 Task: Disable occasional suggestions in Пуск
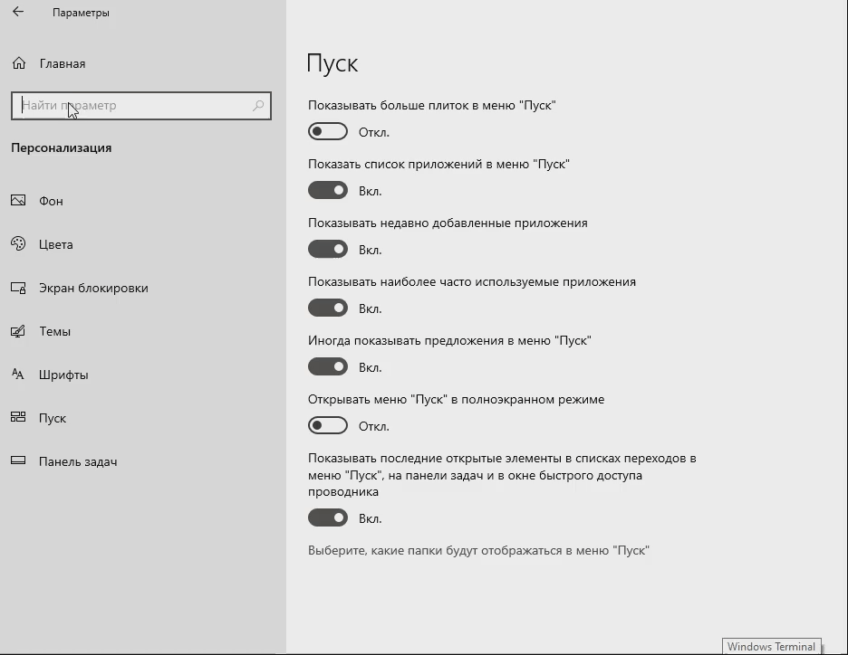[x=328, y=366]
